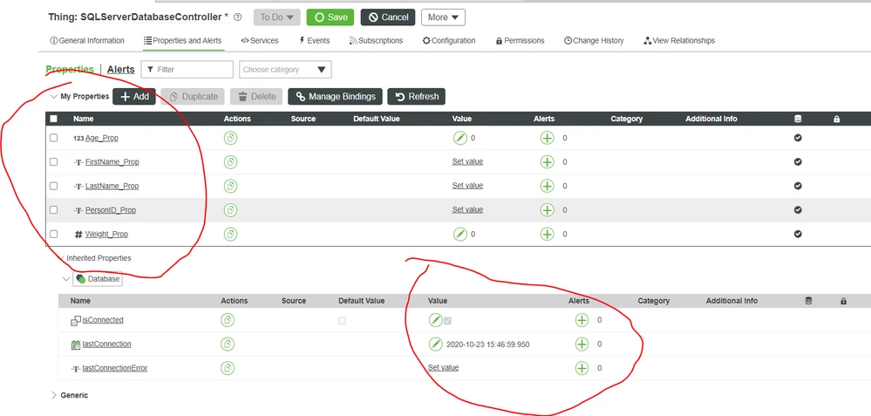Viewport: 871px width, 416px height.
Task: Click persistent column database icon in header
Action: tap(798, 119)
